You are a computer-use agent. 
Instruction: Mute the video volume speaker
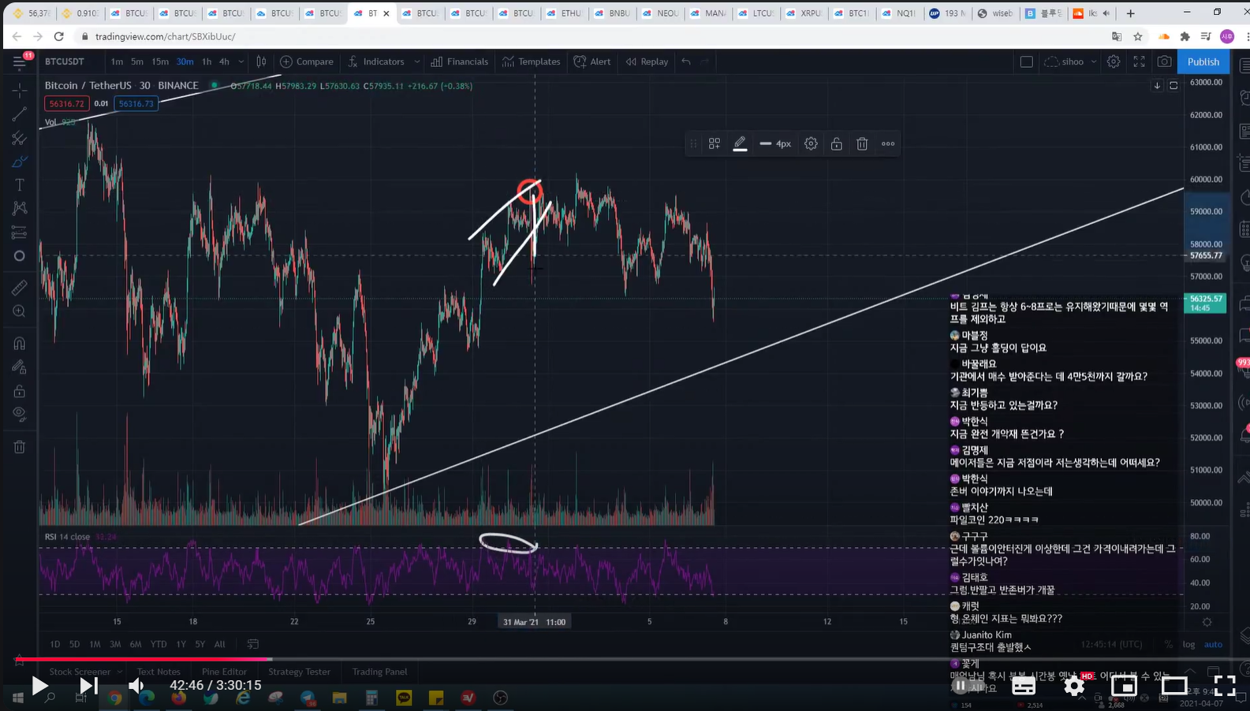tap(137, 686)
